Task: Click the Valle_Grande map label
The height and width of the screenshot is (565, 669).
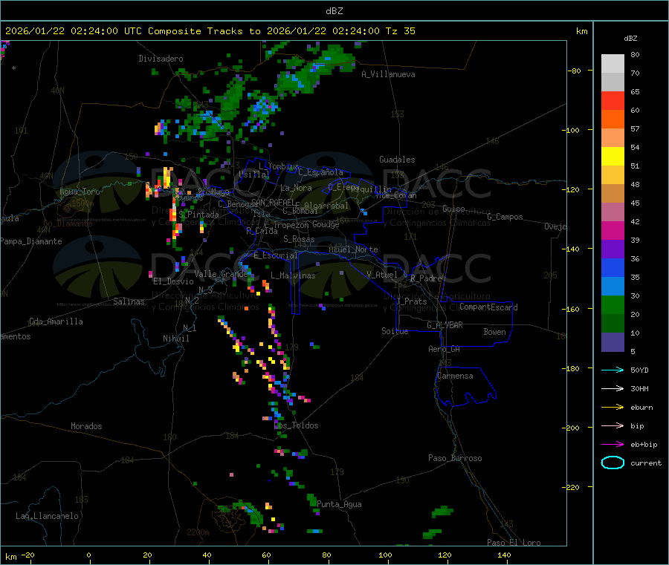Action: (x=221, y=274)
